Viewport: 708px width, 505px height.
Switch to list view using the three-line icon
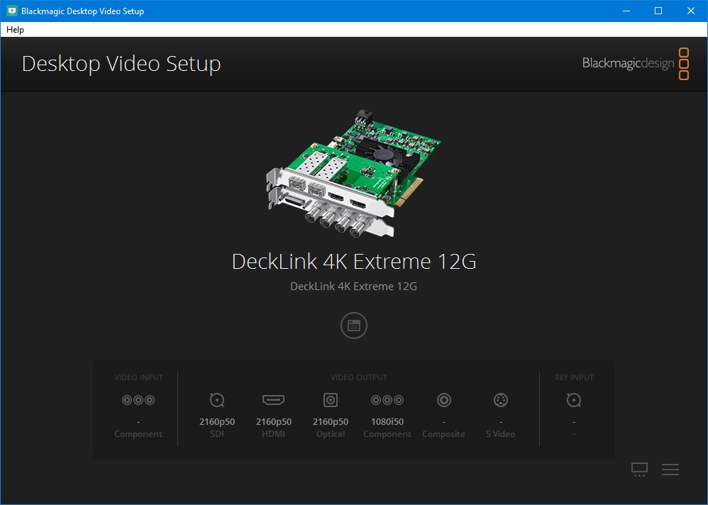click(x=670, y=470)
